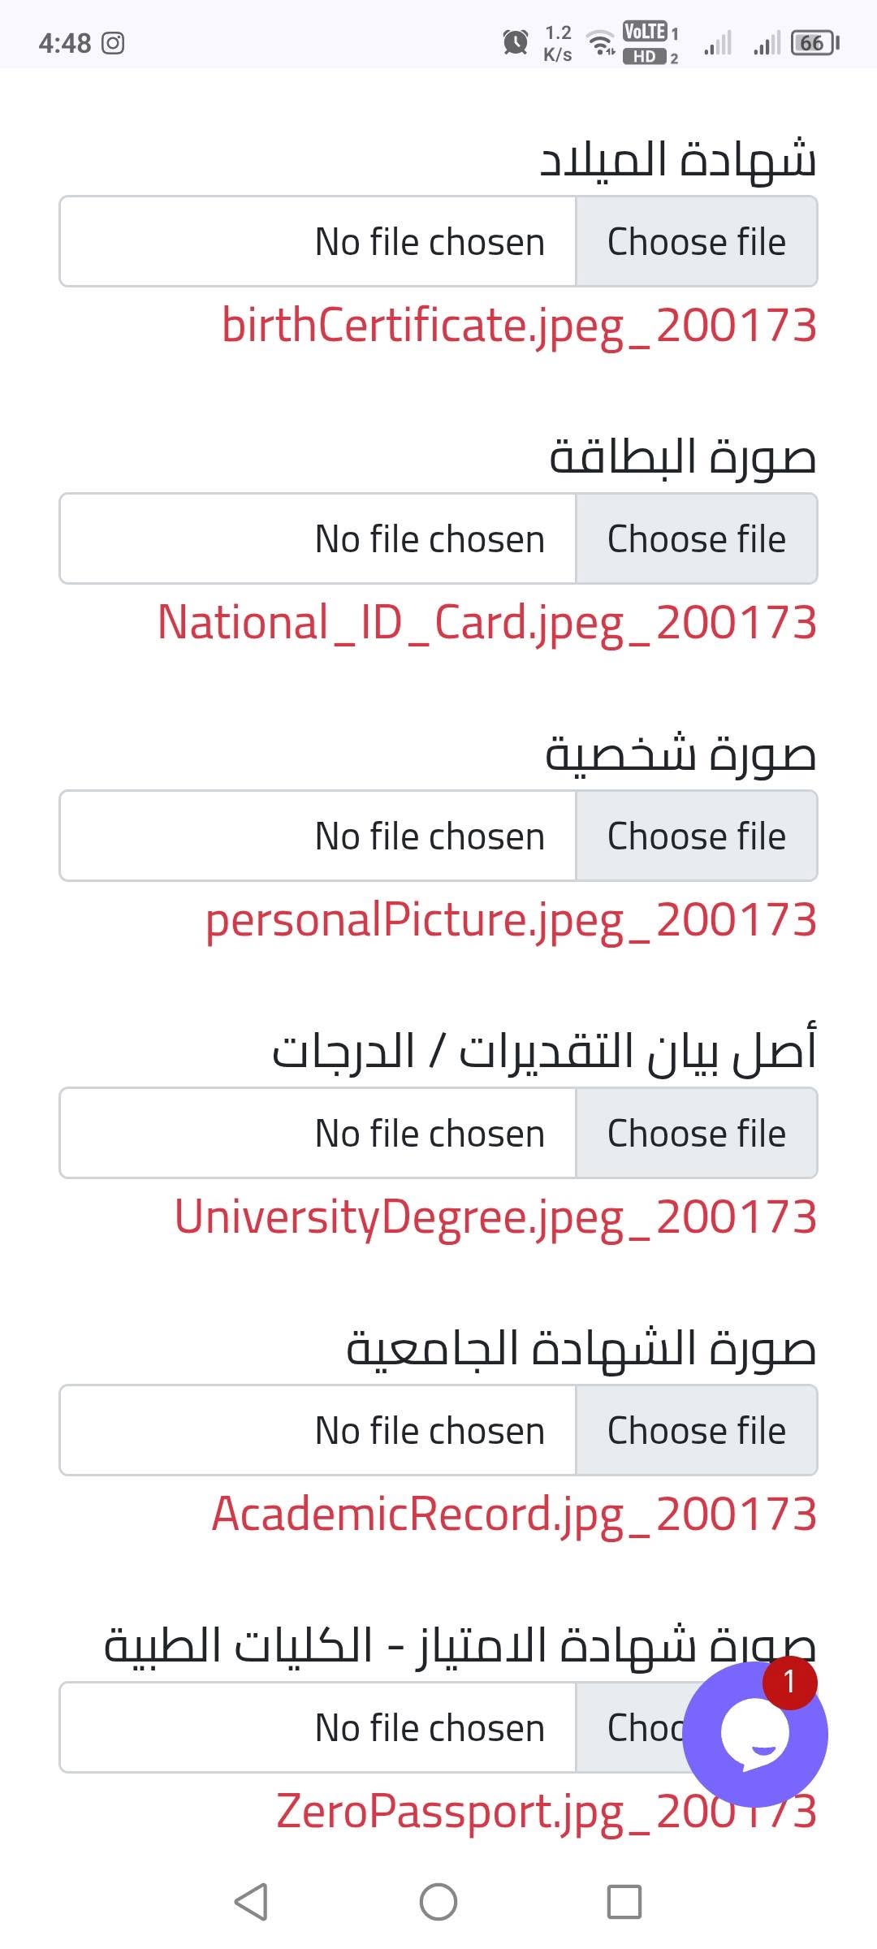Choose file for صورة شخصية personal picture
This screenshot has width=877, height=1949.
[x=696, y=836]
